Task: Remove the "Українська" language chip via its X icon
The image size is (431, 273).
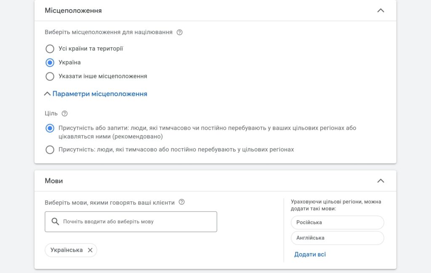Action: pos(90,250)
